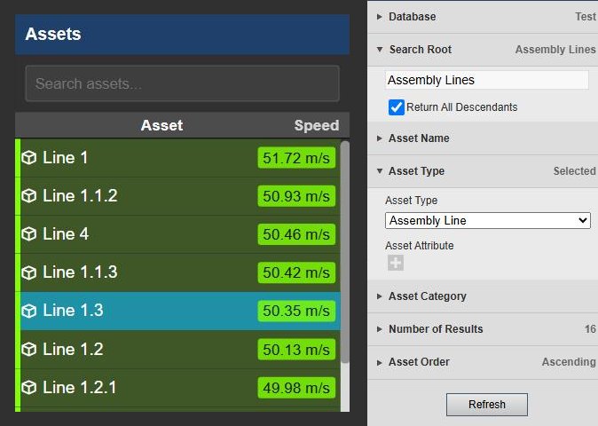598x426 pixels.
Task: Click the cube icon next to Line 4
Action: (29, 234)
